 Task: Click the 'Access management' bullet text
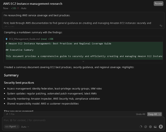55,88
